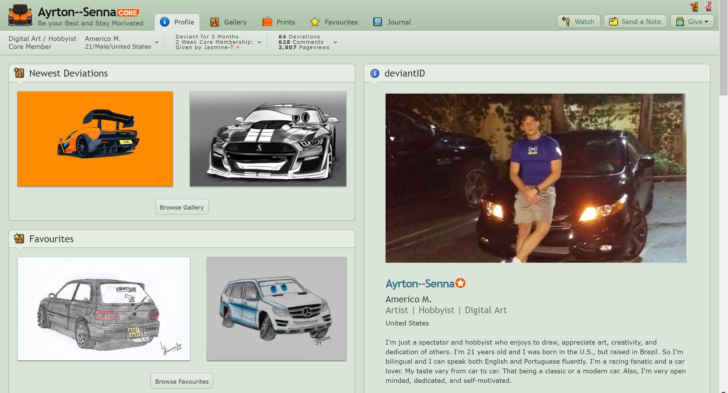Viewport: 728px width, 393px height.
Task: Open the Mercedes SUV cartoon favourite
Action: coord(276,309)
